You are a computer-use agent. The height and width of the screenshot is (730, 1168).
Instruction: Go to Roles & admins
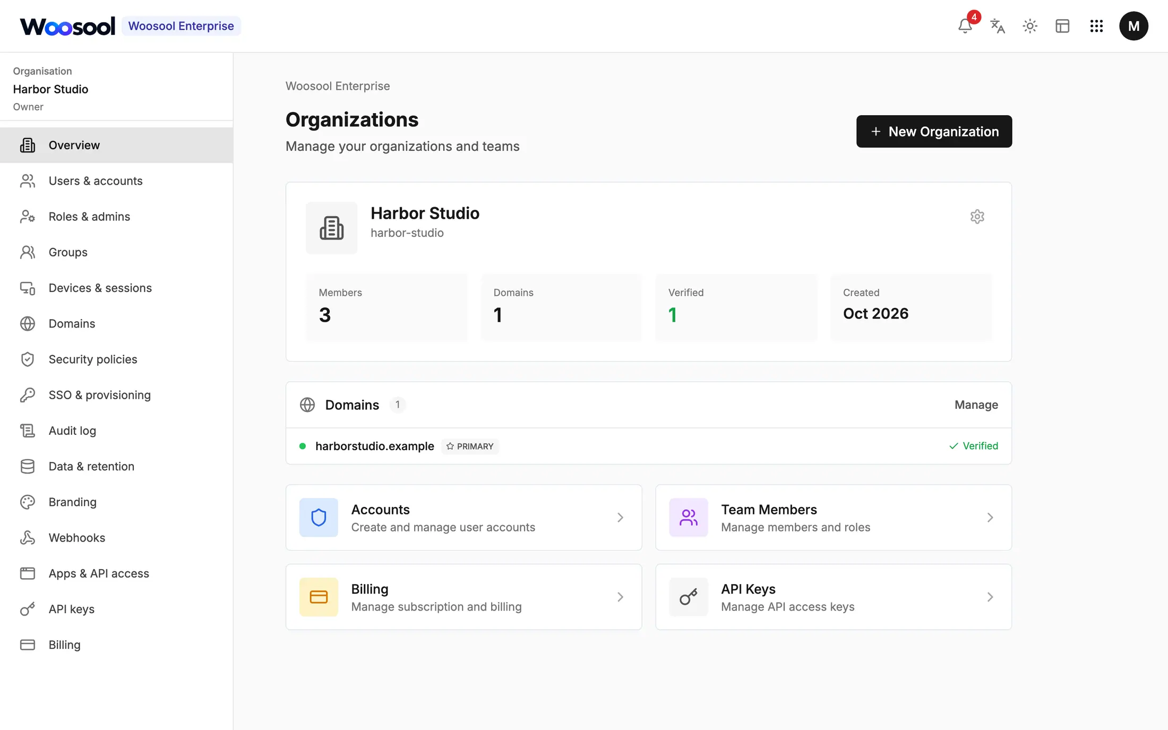[x=116, y=216]
